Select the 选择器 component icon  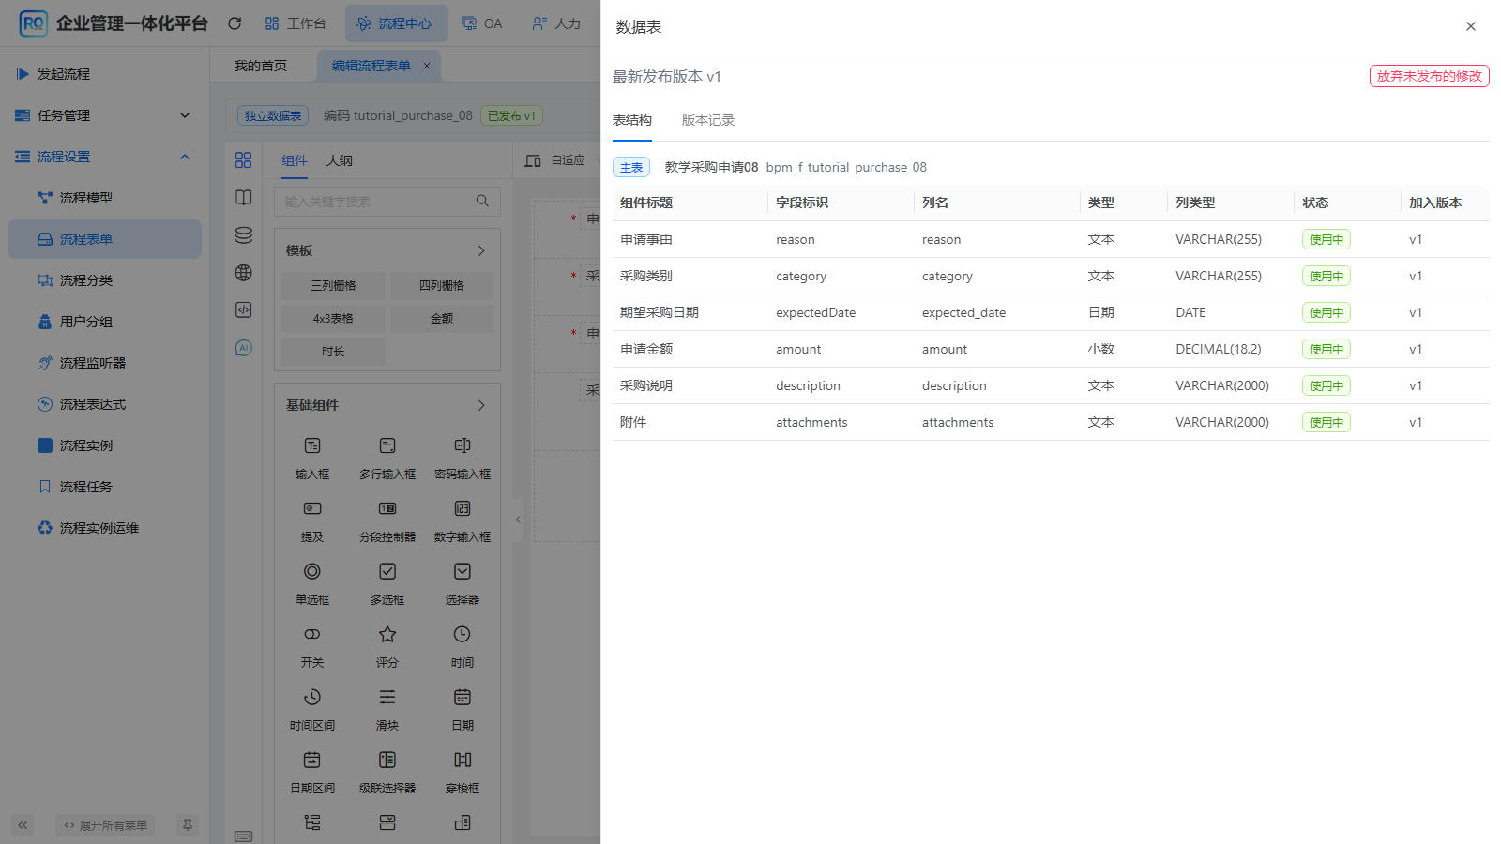(x=462, y=571)
